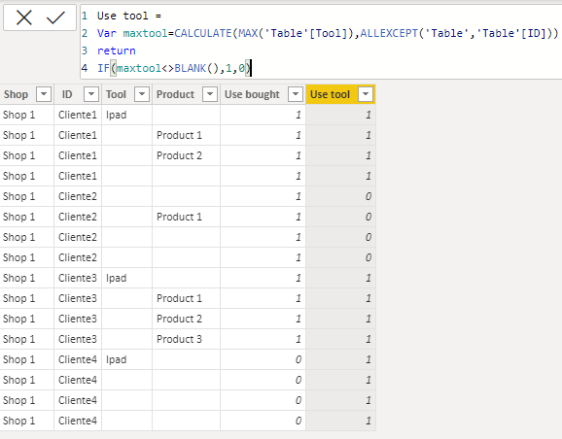Select Use tool value in Cliente1 Ipad row

pyautogui.click(x=341, y=115)
